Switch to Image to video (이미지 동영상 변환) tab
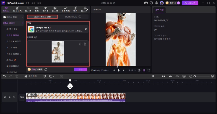The height and width of the screenshot is (114, 217). coord(42,17)
